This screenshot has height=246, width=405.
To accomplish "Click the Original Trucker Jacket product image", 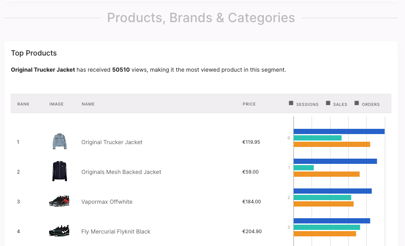I will pyautogui.click(x=60, y=142).
